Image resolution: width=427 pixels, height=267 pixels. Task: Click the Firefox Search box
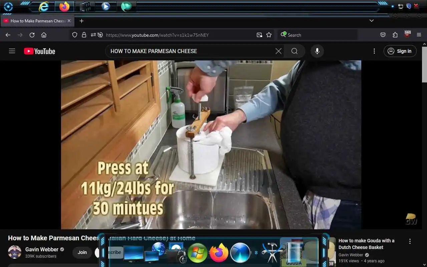tap(317, 35)
